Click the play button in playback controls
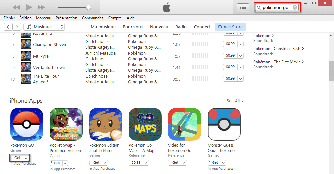The image size is (334, 174). click(x=29, y=7)
